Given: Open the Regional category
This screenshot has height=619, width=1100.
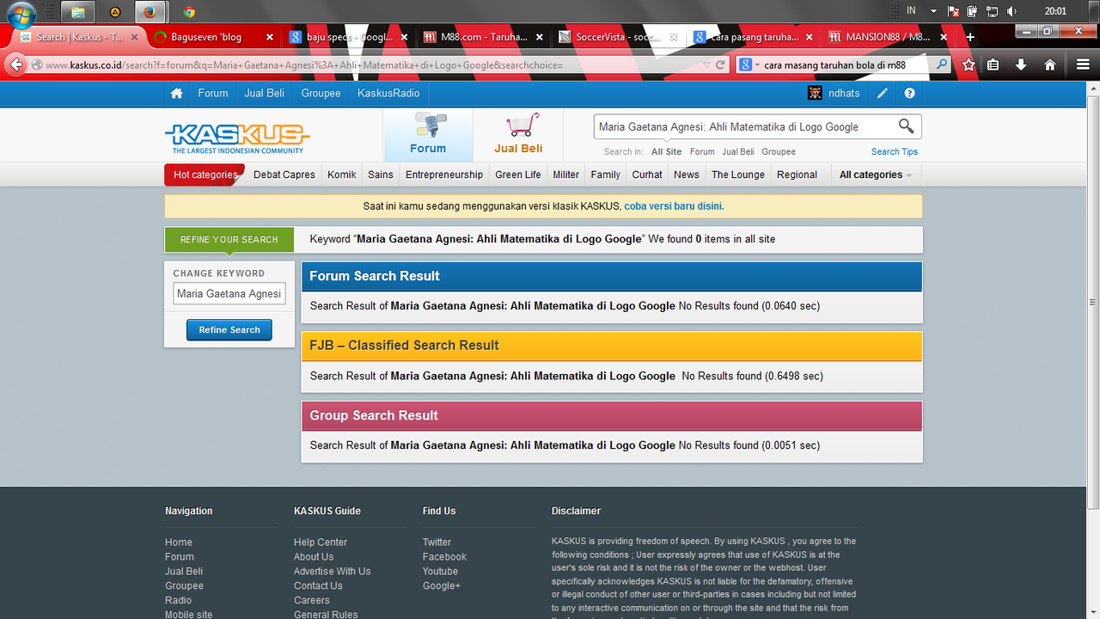Looking at the screenshot, I should coord(797,175).
